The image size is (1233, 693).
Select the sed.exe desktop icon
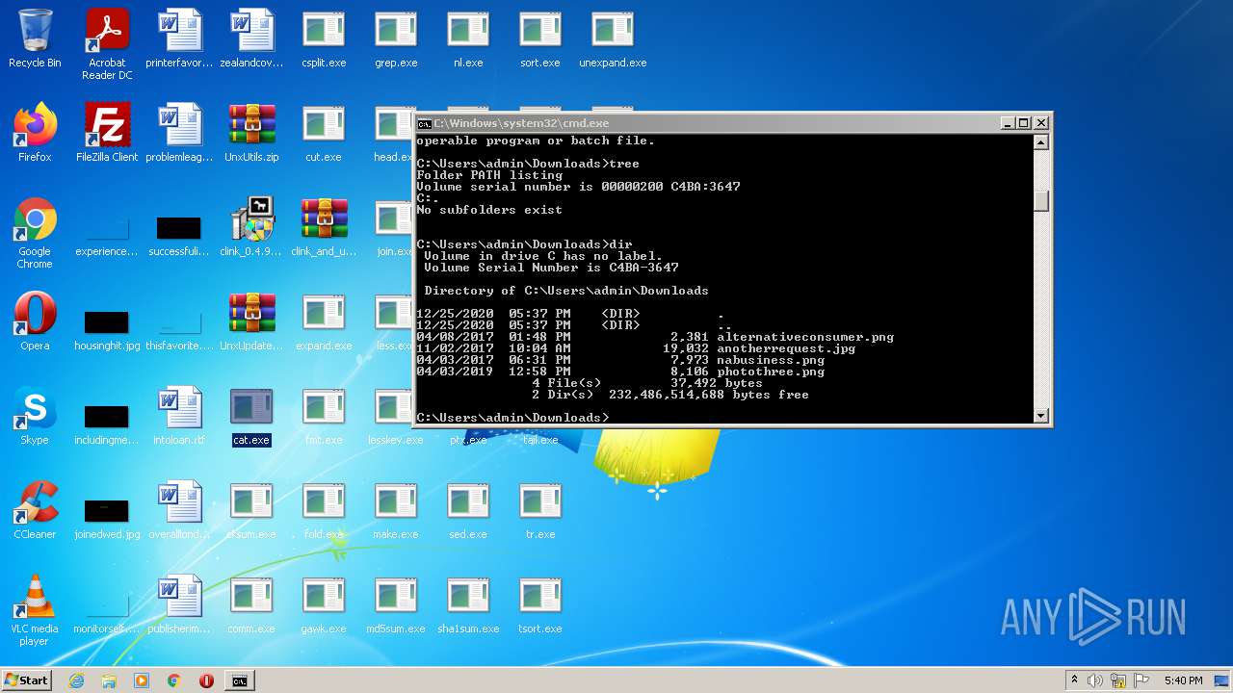(x=468, y=510)
